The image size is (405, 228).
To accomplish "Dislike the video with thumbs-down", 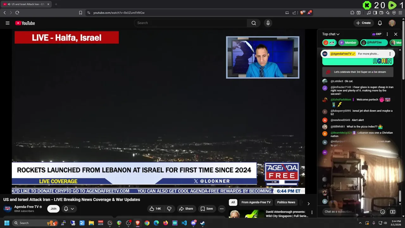I will pyautogui.click(x=169, y=209).
